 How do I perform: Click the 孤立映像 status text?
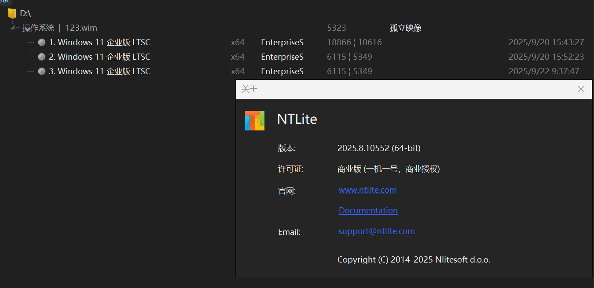[x=406, y=28]
